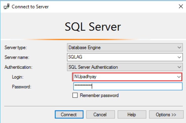This screenshot has height=123, width=186.
Task: Open the Server type dropdown
Action: [125, 47]
